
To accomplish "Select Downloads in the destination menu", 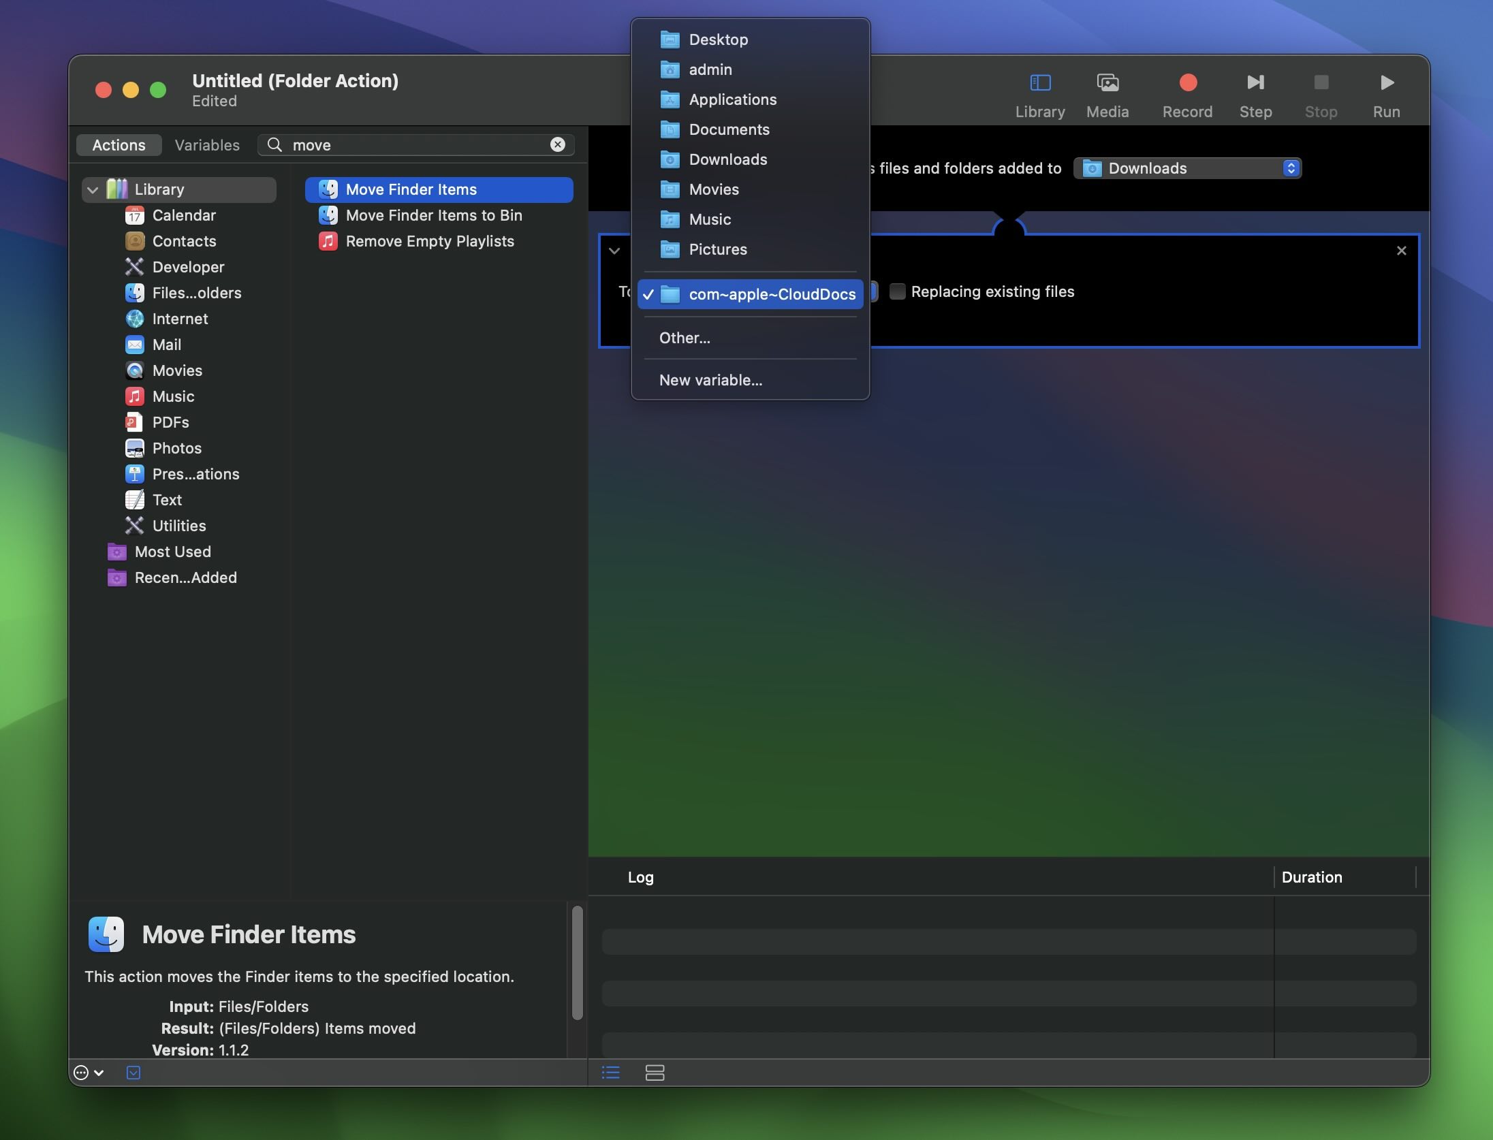I will tap(750, 159).
